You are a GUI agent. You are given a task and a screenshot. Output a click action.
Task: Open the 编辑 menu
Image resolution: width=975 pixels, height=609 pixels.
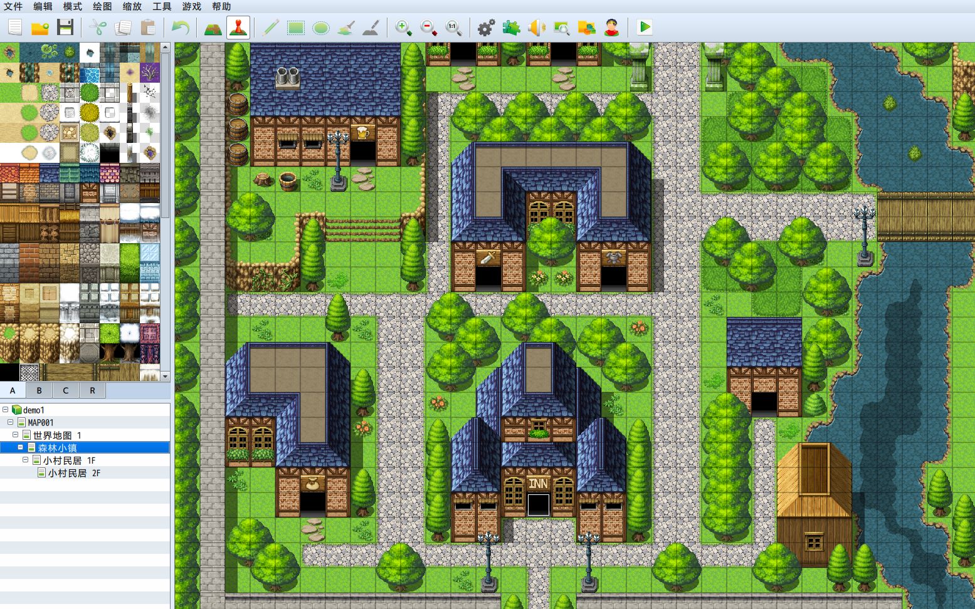[x=43, y=6]
